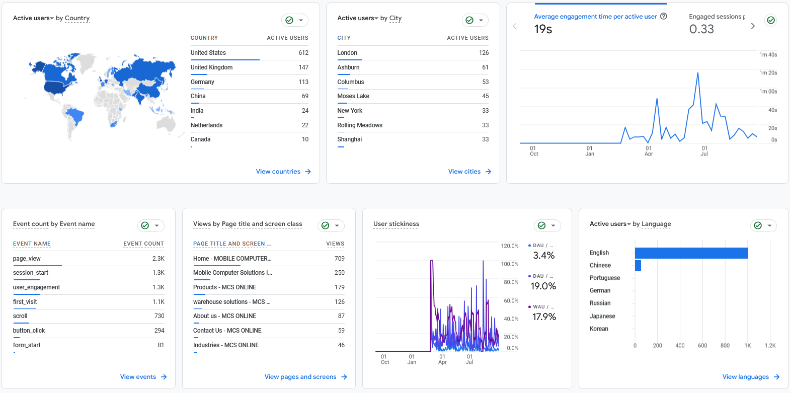Click the check icon in Views by Page card
Image resolution: width=790 pixels, height=393 pixels.
[x=325, y=225]
